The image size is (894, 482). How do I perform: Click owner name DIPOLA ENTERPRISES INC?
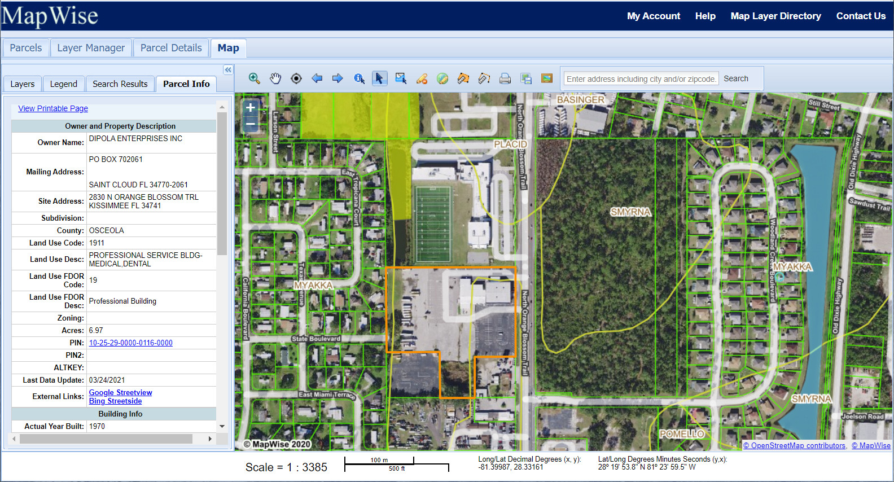point(135,138)
